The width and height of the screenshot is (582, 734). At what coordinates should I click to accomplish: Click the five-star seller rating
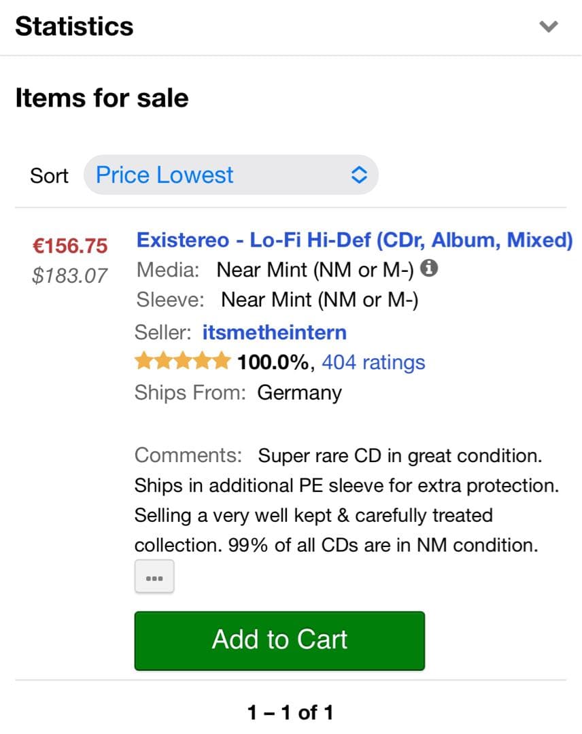click(182, 362)
